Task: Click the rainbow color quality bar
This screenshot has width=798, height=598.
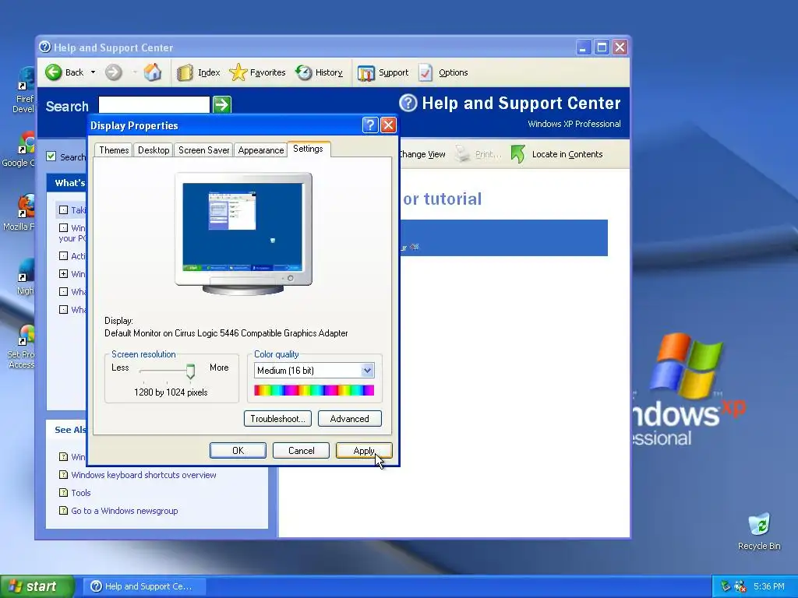Action: click(x=314, y=390)
